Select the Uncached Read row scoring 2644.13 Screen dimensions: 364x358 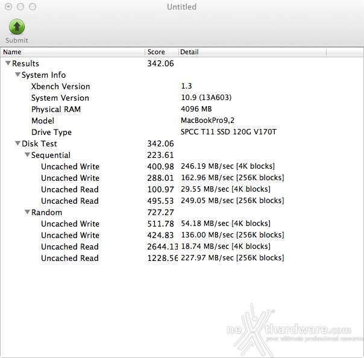(x=182, y=247)
